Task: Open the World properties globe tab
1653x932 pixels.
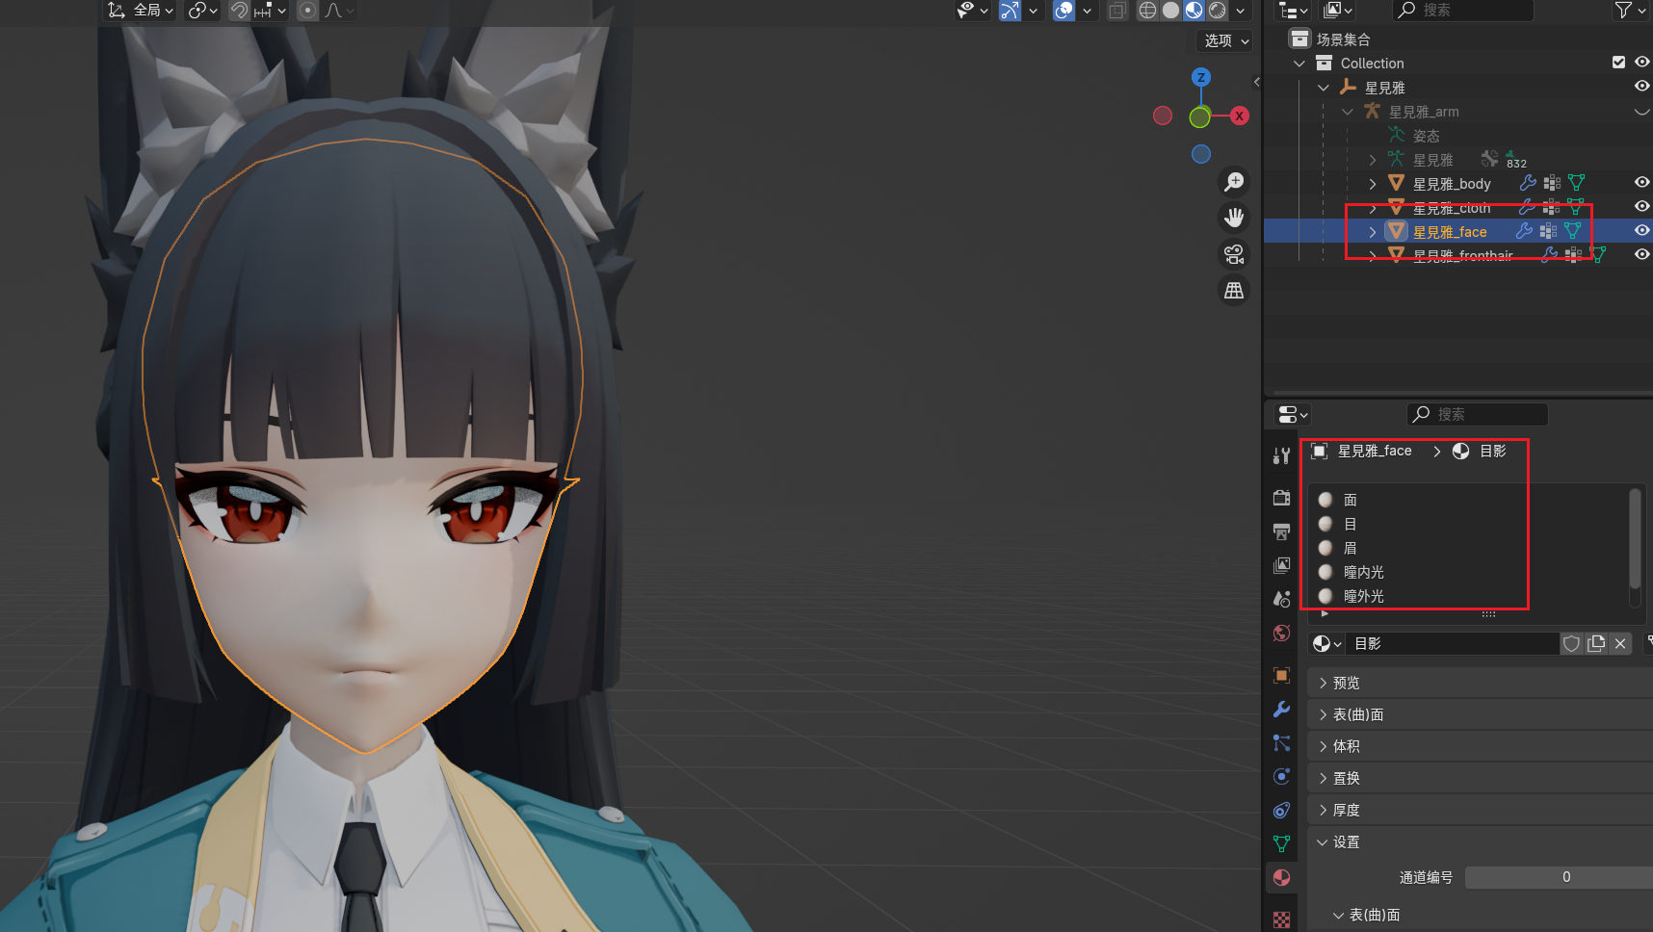Action: (x=1281, y=633)
